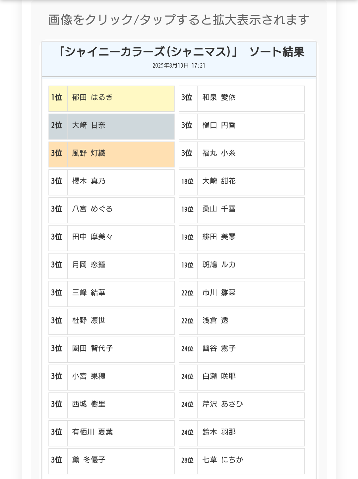Screen dimensions: 358x479
Task: Choose the 三峰 結華 row
Action: tap(111, 293)
